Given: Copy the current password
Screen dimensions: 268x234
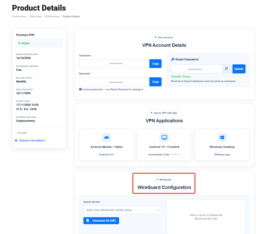Looking at the screenshot, I should pos(155,82).
